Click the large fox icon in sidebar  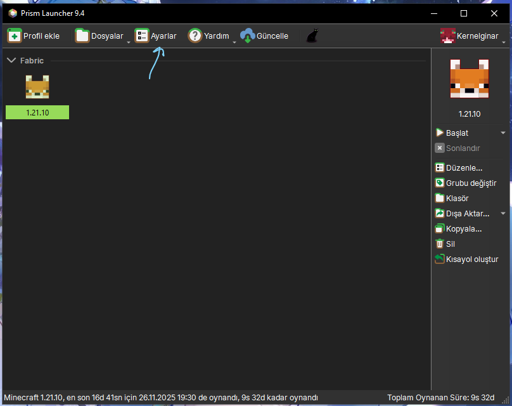(469, 79)
